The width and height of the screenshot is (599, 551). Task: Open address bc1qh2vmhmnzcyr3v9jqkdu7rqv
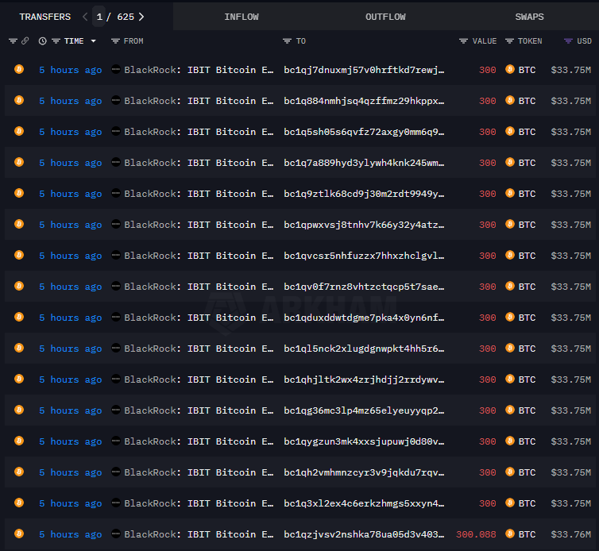tap(364, 472)
